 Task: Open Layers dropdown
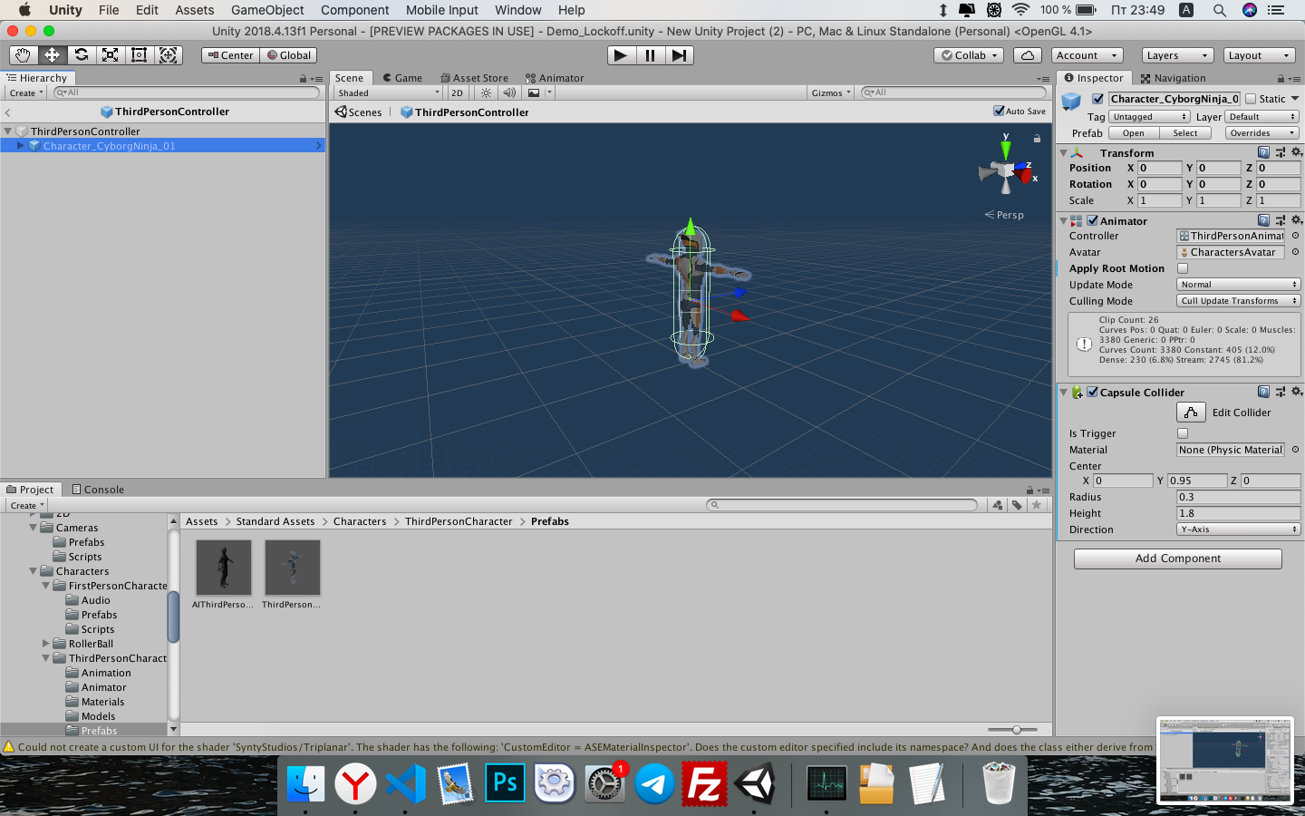pyautogui.click(x=1176, y=55)
